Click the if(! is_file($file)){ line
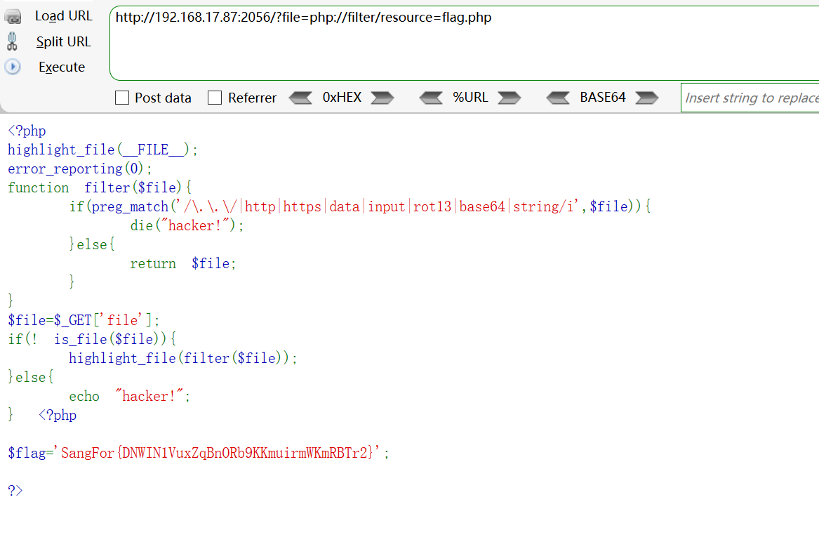This screenshot has height=535, width=819. 92,339
